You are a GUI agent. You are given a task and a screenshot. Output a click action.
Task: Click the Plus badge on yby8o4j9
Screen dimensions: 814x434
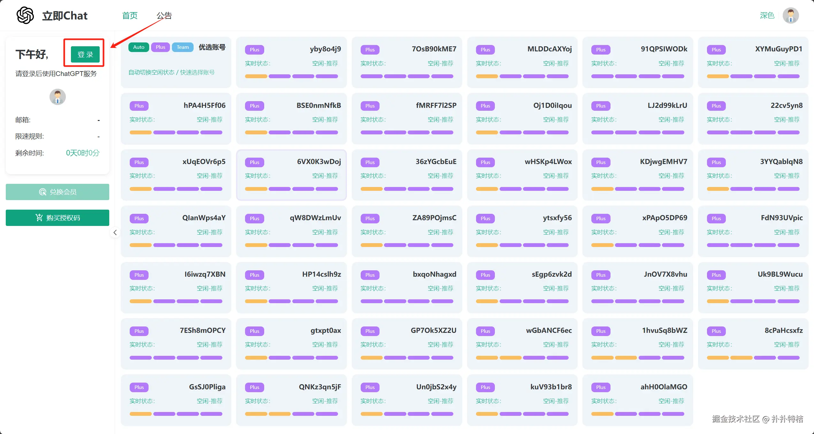click(x=254, y=49)
